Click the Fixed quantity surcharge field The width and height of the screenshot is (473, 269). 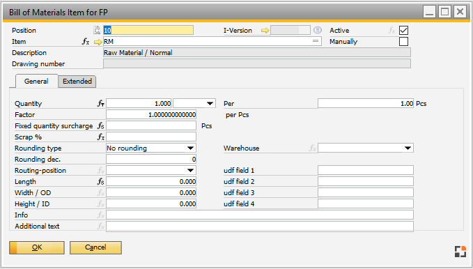pyautogui.click(x=151, y=126)
